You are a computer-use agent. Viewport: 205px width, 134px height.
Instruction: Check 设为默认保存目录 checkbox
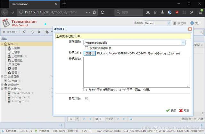click(x=86, y=48)
